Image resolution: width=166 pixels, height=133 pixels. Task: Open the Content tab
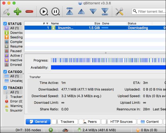point(150,122)
